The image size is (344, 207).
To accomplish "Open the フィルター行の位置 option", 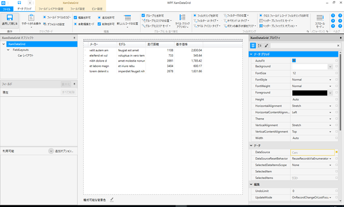I will tap(236, 16).
